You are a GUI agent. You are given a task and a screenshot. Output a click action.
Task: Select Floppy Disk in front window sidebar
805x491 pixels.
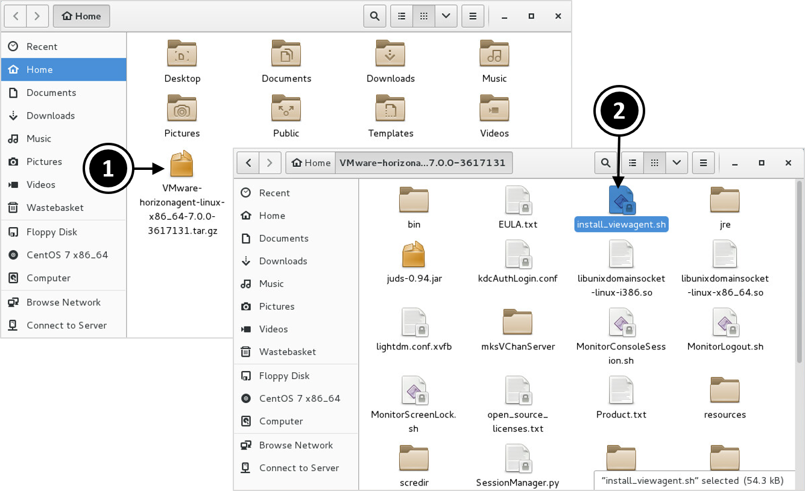coord(296,376)
